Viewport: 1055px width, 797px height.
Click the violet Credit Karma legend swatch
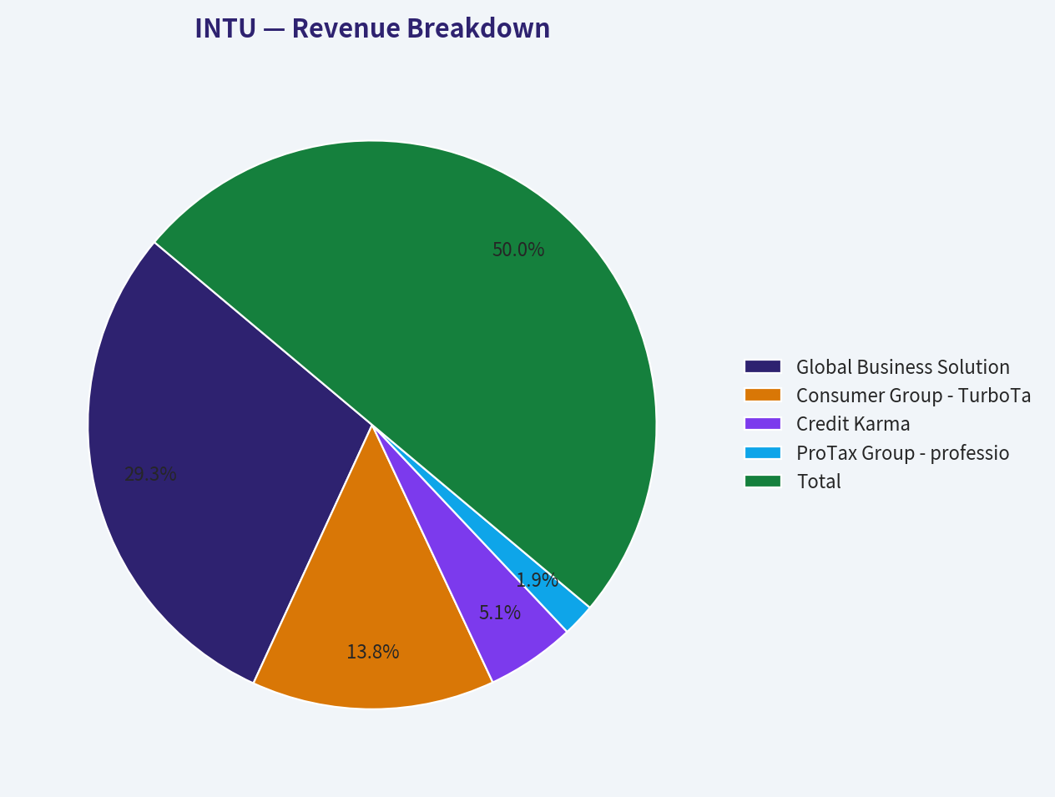763,423
